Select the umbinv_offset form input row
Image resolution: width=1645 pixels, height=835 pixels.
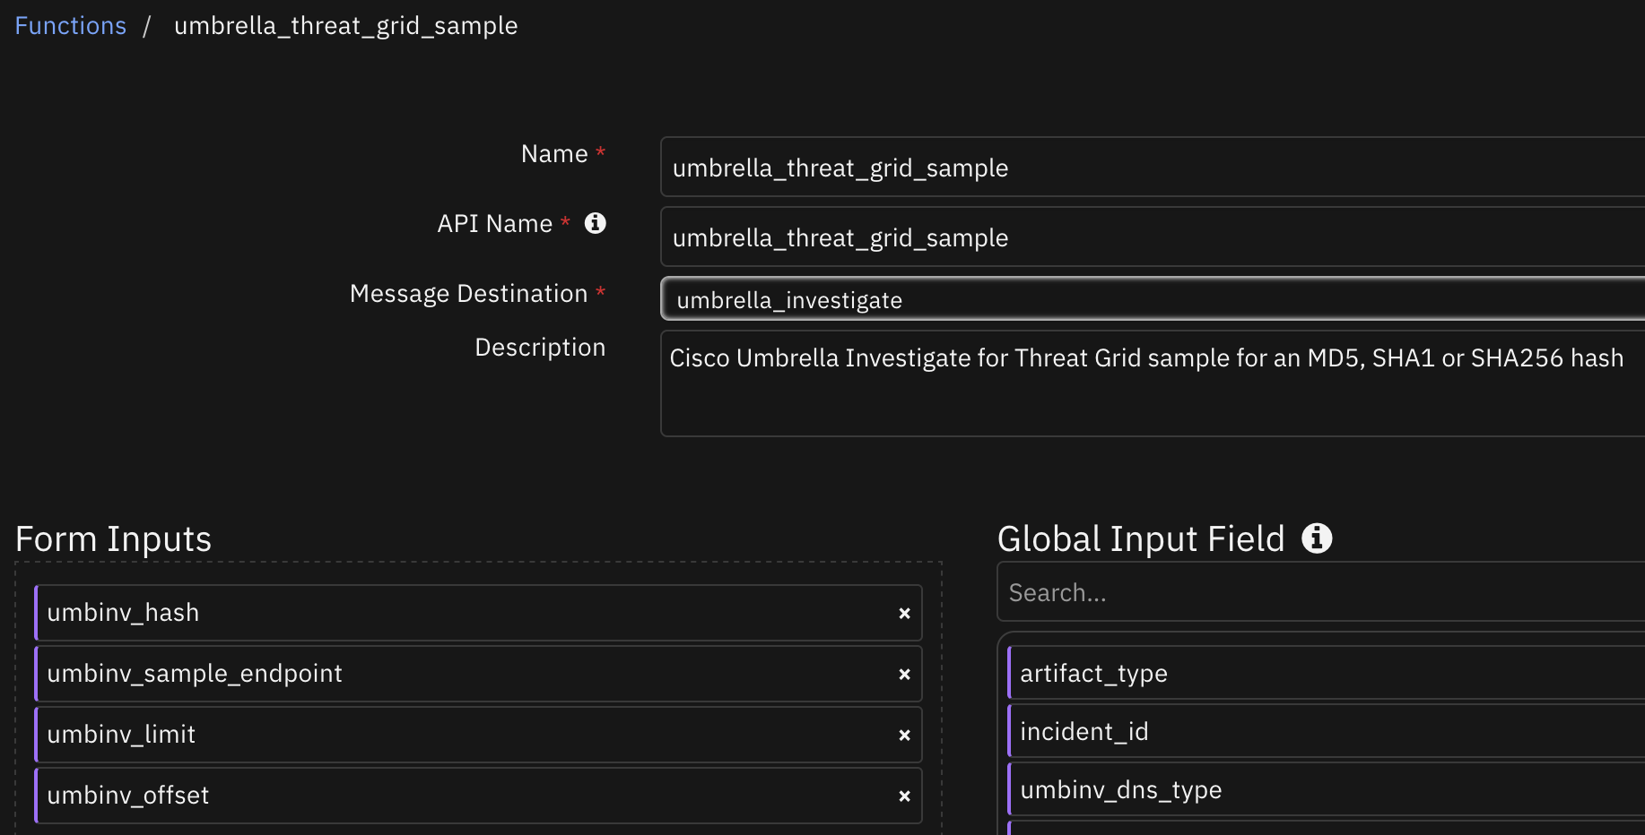[x=478, y=796]
